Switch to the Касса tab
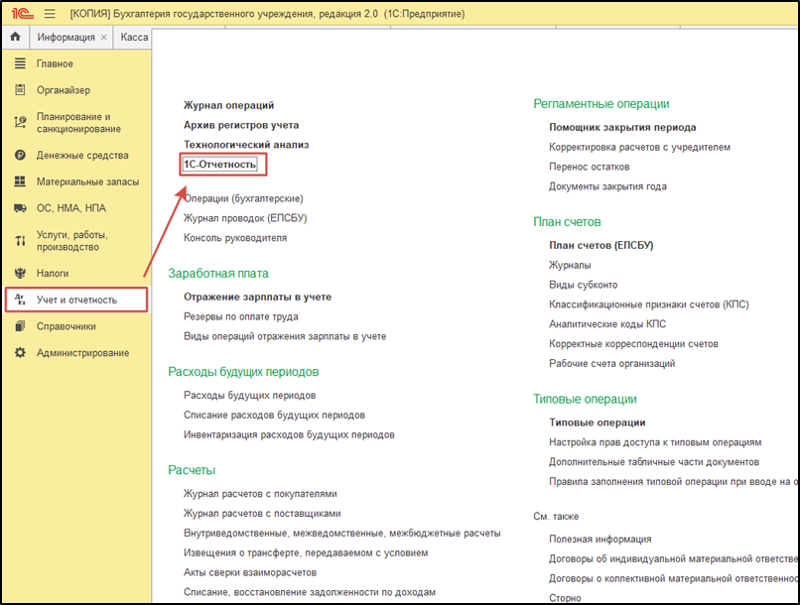The image size is (800, 605). click(134, 38)
